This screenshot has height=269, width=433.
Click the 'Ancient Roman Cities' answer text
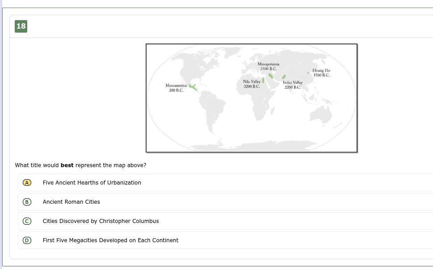(71, 202)
